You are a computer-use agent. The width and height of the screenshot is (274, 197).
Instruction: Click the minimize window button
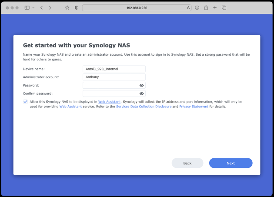(12, 8)
